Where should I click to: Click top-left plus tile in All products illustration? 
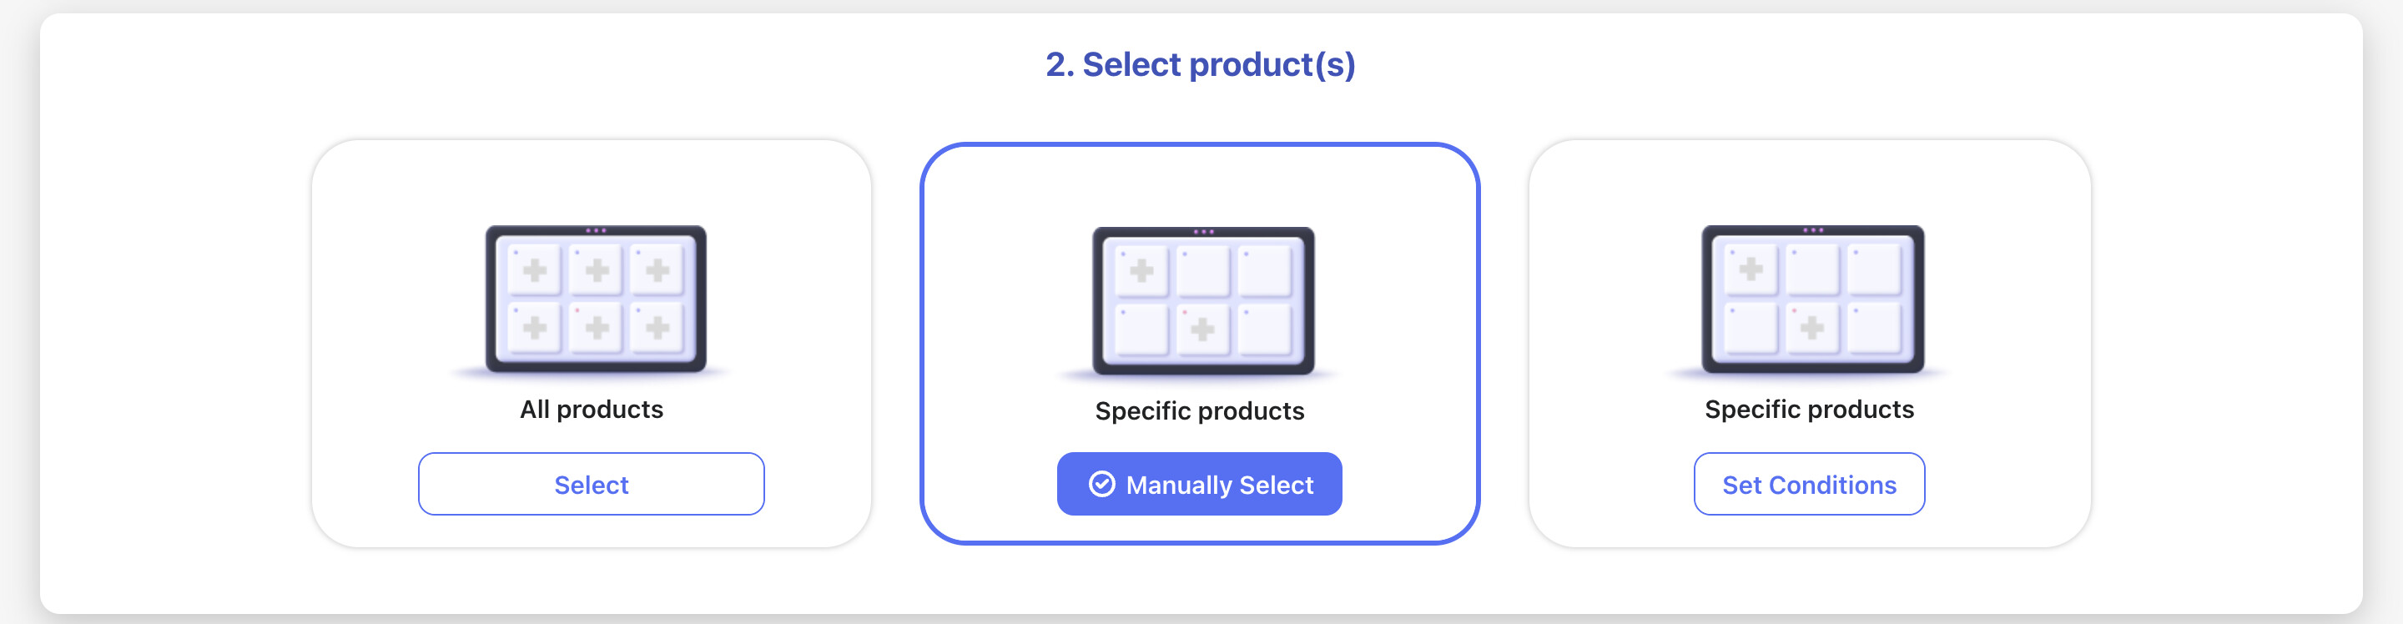[535, 270]
